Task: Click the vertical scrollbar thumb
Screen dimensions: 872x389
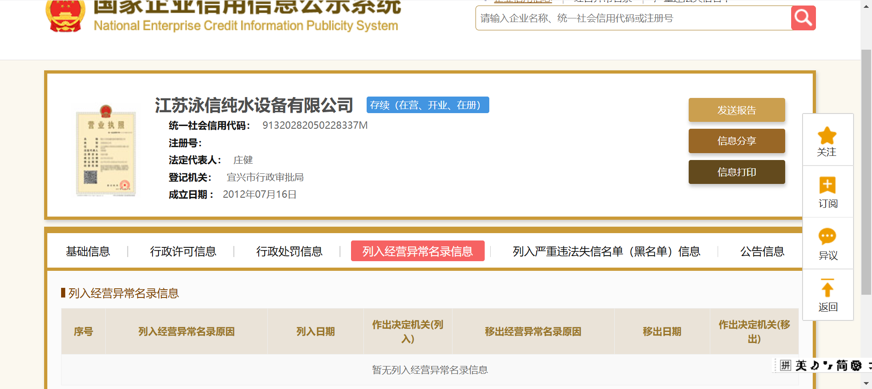Action: tap(866, 172)
